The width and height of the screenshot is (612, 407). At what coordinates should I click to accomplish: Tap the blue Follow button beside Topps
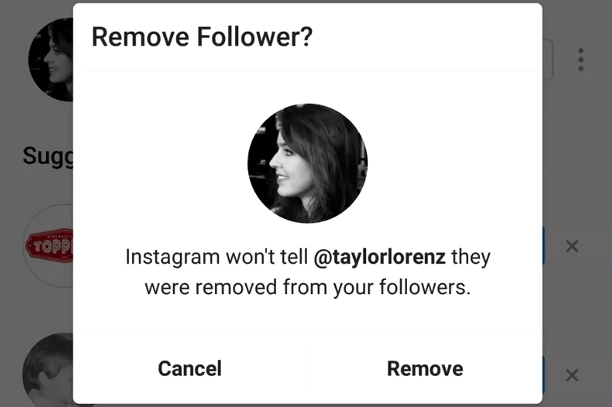coord(543,246)
